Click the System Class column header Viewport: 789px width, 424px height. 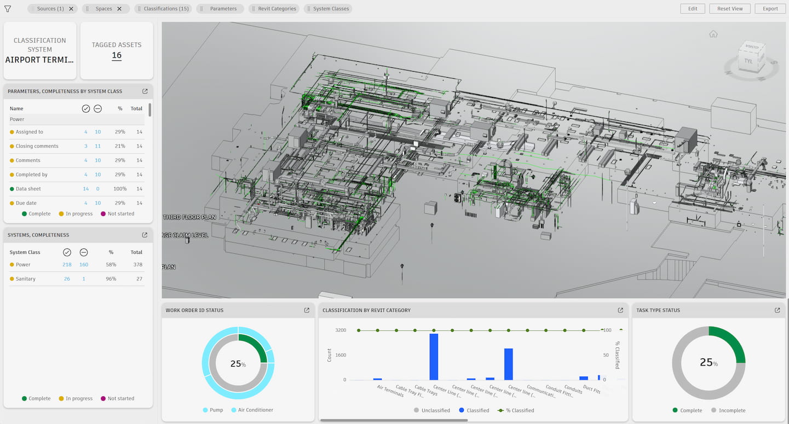[x=25, y=252]
